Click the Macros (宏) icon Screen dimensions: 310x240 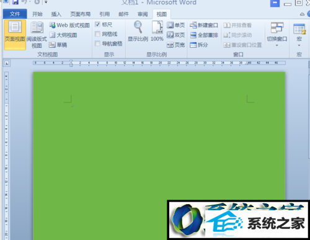click(299, 29)
